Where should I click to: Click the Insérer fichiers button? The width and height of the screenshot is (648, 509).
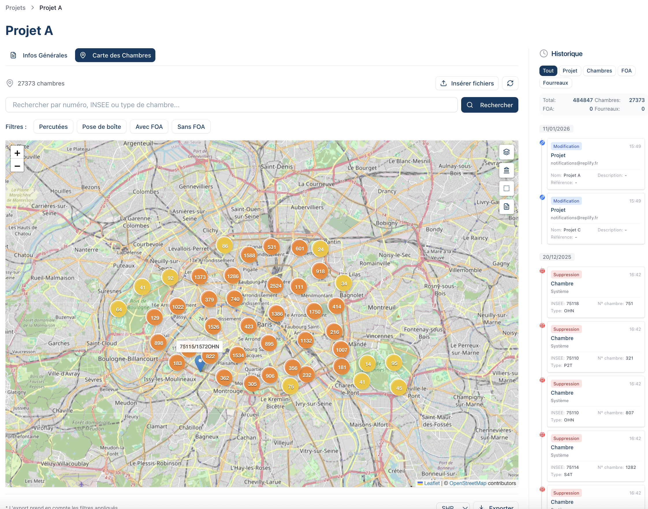pyautogui.click(x=467, y=83)
